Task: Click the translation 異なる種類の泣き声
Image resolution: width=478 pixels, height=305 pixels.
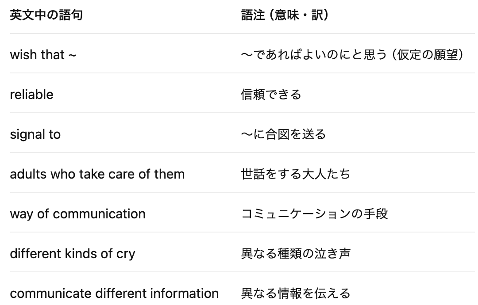Action: click(296, 254)
